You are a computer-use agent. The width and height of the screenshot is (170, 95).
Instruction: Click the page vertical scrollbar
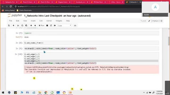click(169, 41)
